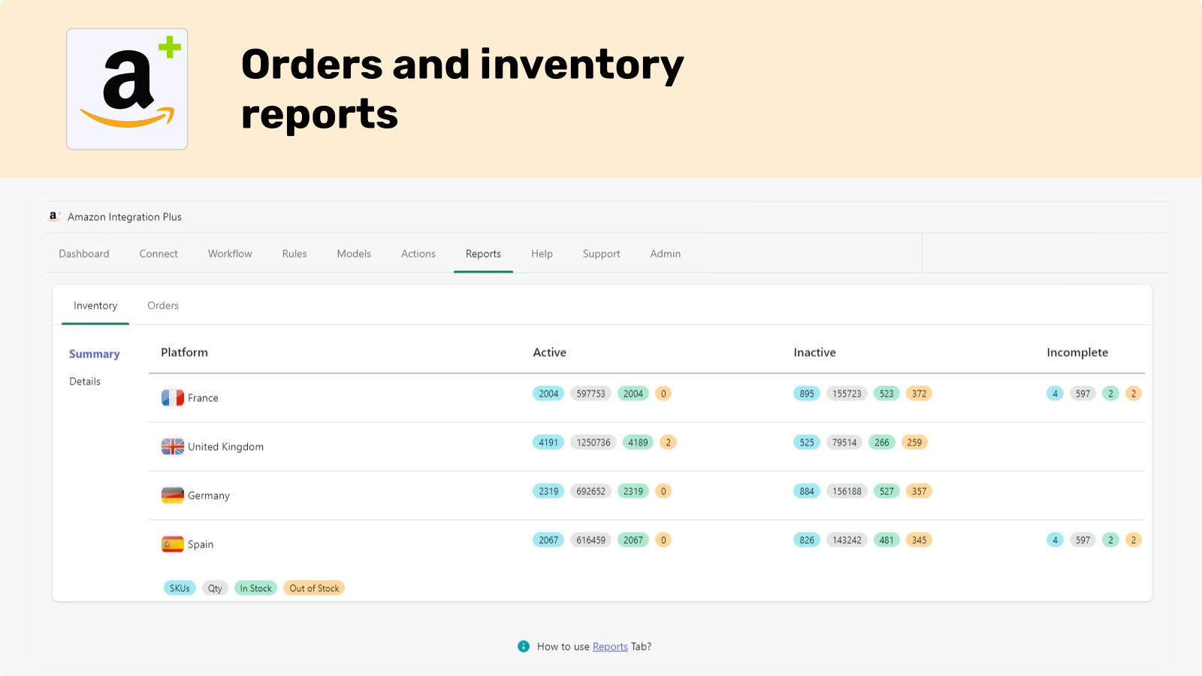Click the Inactive column header
The height and width of the screenshot is (676, 1202).
pyautogui.click(x=814, y=352)
